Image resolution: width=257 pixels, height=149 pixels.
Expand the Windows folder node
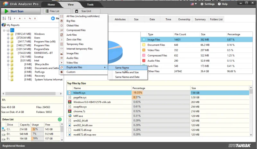click(x=8, y=34)
